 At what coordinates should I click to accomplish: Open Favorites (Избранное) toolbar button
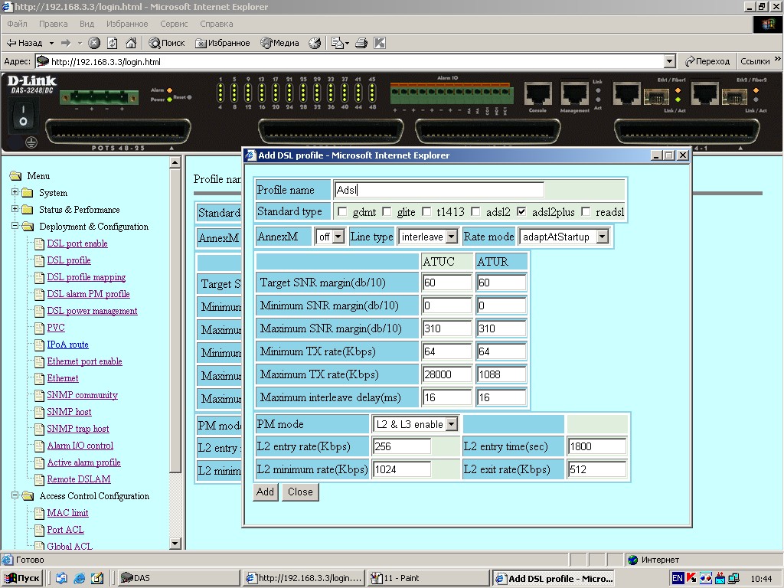pos(222,43)
